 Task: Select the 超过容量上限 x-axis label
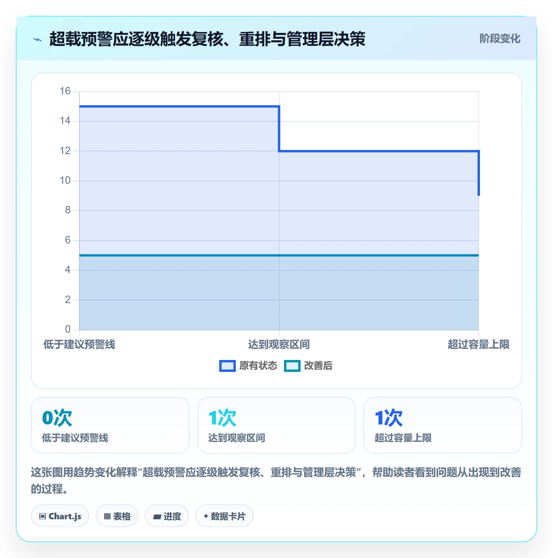pos(478,345)
